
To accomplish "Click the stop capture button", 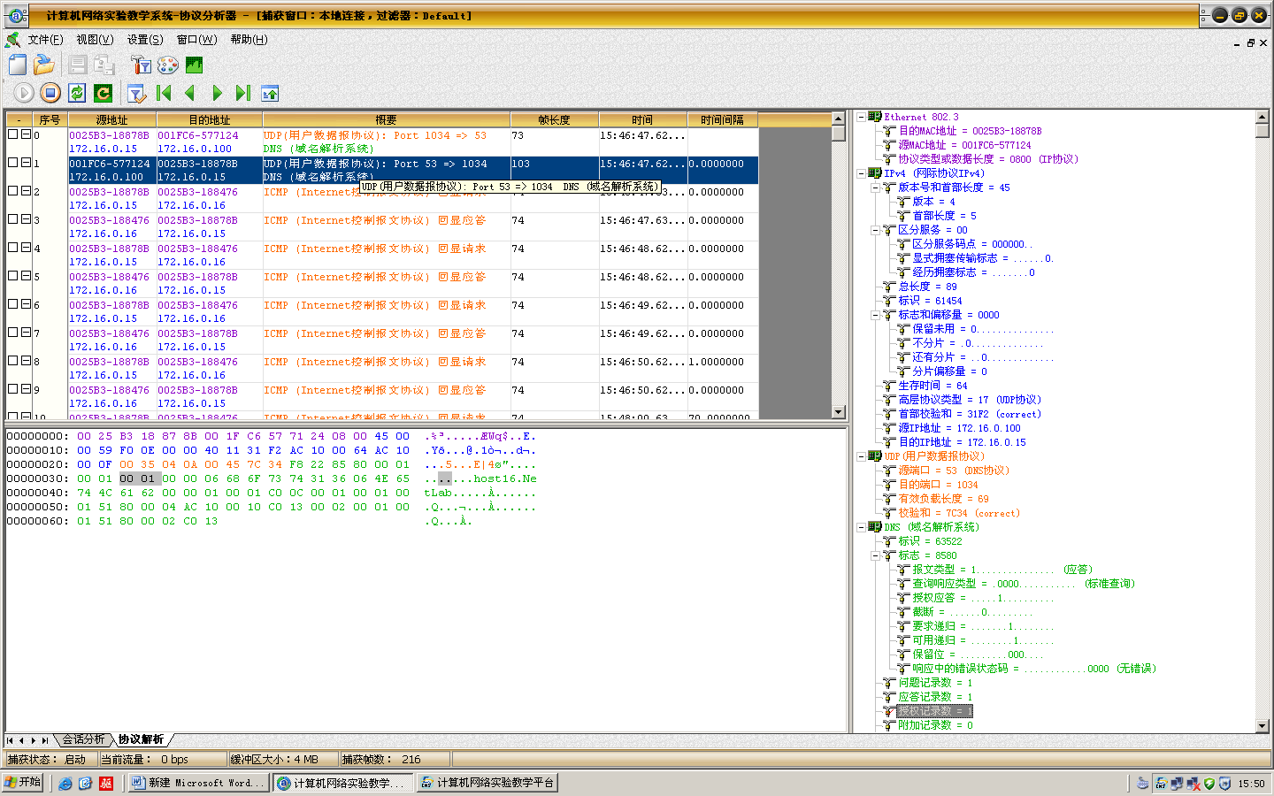I will coord(50,93).
